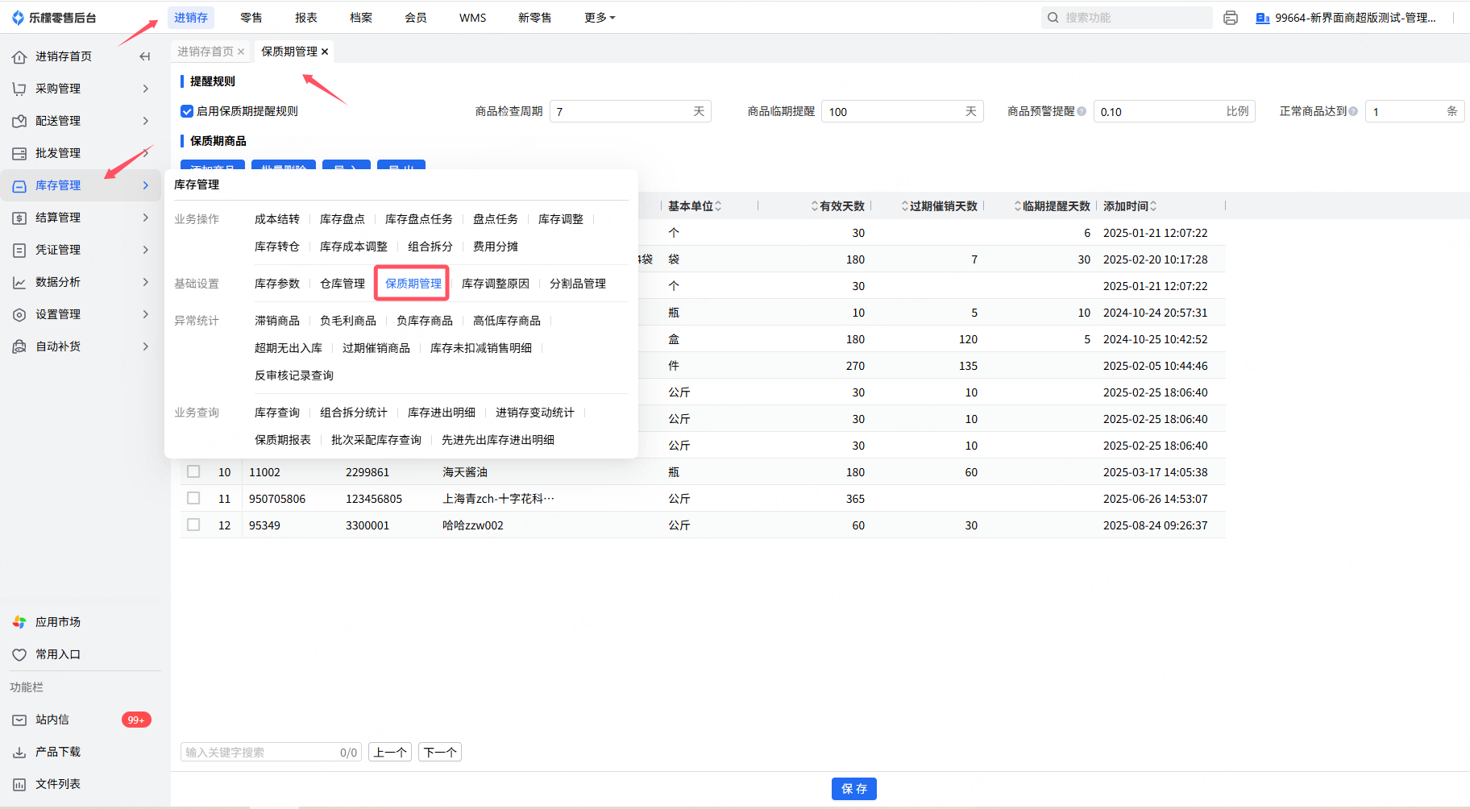Tick the checkbox for row 12 哈哈zzw002
This screenshot has width=1470, height=809.
193,525
